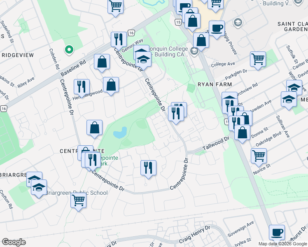308x247 pixels.
Task: Open the front school marker beside Briargreen Public School label
Action: [39, 189]
